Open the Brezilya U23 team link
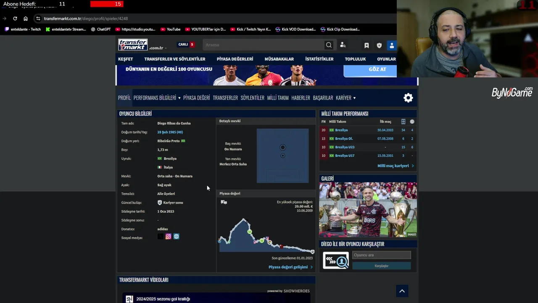 pos(345,147)
